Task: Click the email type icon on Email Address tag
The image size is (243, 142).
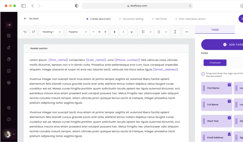Action: coord(229,134)
